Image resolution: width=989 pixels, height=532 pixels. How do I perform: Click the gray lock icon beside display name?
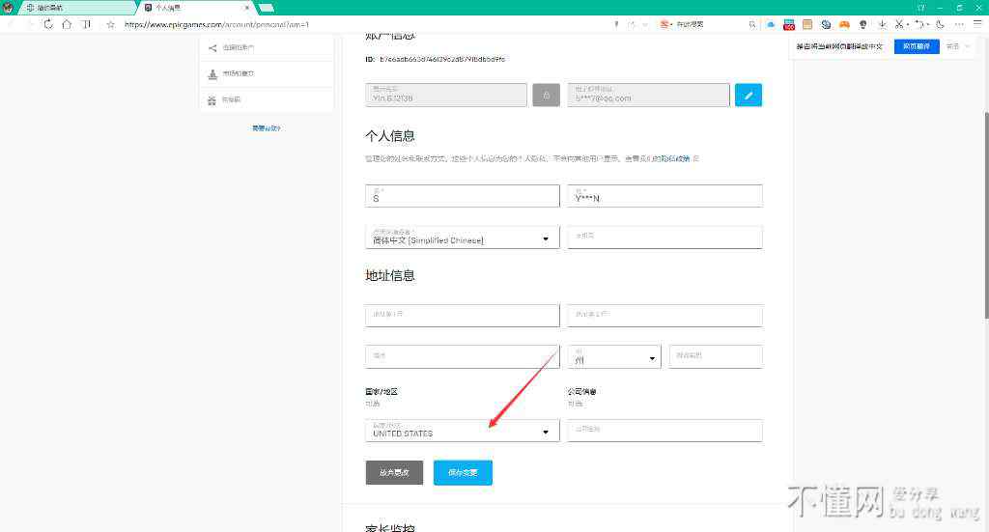(x=546, y=95)
